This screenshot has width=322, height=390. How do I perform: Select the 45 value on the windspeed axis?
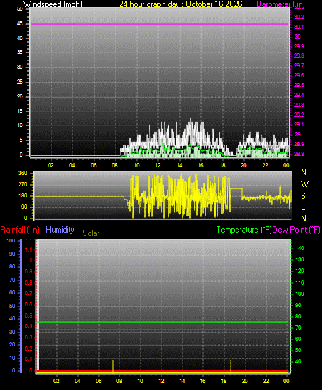(x=20, y=23)
